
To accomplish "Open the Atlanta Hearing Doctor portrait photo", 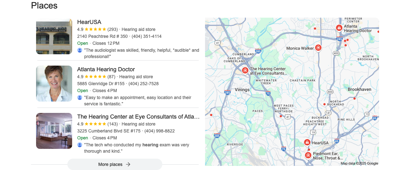I will (x=54, y=84).
